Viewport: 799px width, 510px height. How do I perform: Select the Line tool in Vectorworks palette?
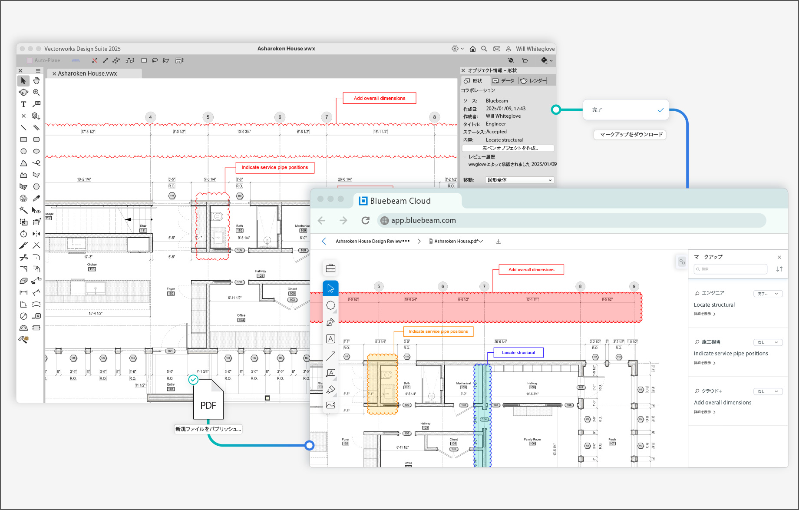[x=23, y=128]
